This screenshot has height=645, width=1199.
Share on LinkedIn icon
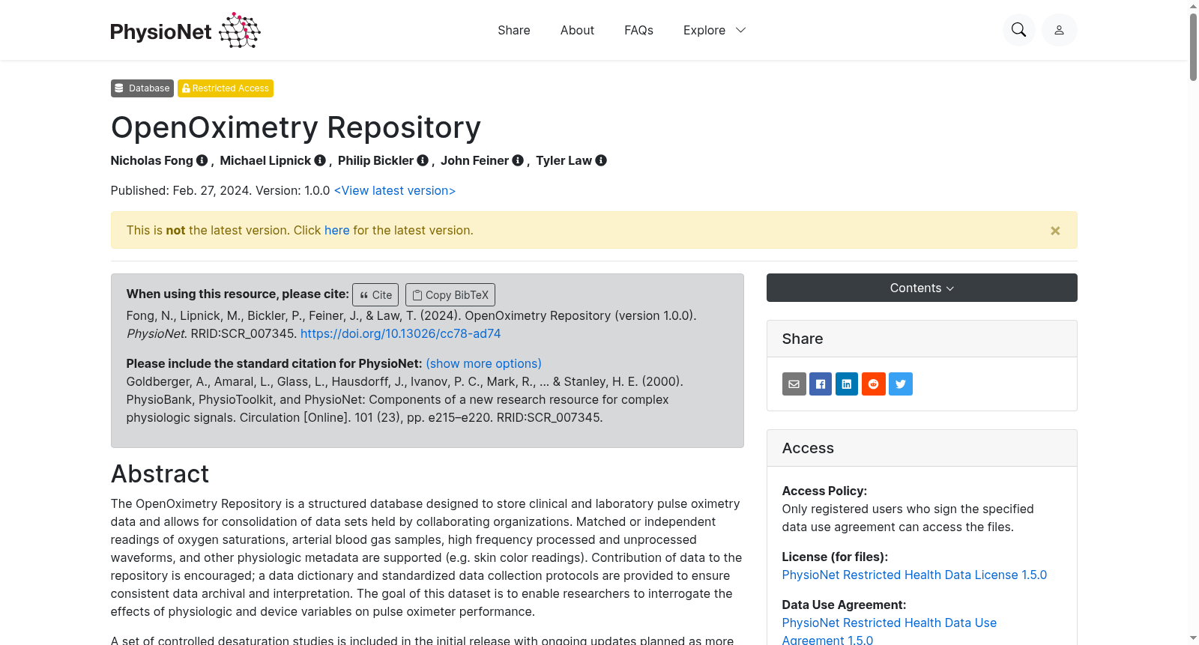[x=847, y=384]
